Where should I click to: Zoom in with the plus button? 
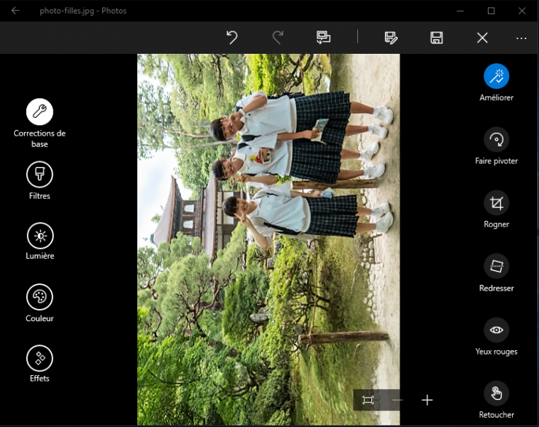427,400
